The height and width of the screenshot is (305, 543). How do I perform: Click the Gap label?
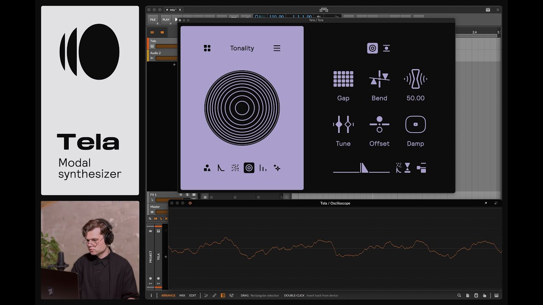pyautogui.click(x=343, y=98)
